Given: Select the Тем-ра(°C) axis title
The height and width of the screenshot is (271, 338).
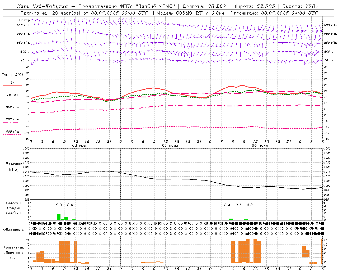Looking at the screenshot, I should [12, 75].
